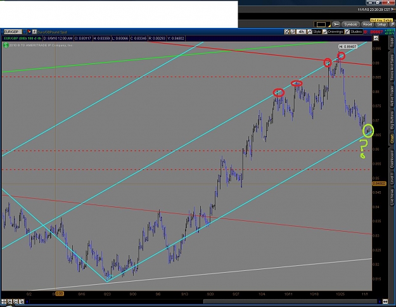This screenshot has height=307, width=396.
Task: Click the Symbols button
Action: (x=350, y=25)
